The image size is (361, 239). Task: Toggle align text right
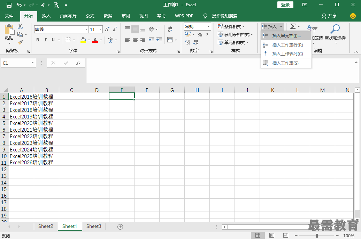click(143, 40)
